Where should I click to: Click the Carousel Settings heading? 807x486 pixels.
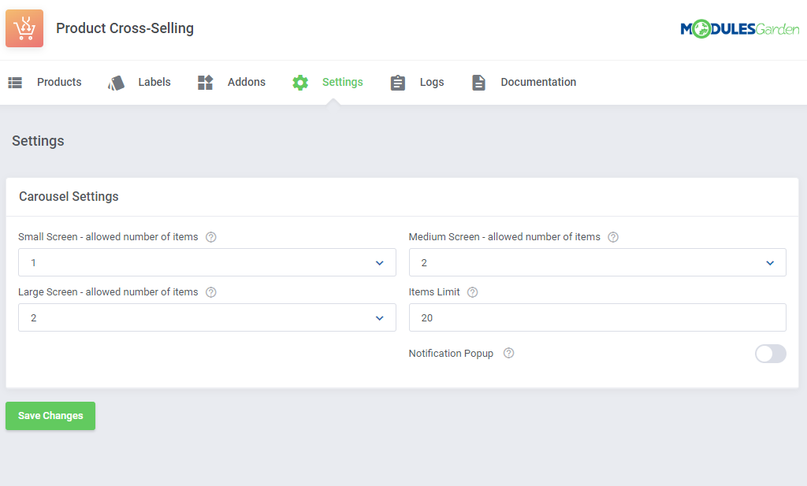tap(69, 196)
